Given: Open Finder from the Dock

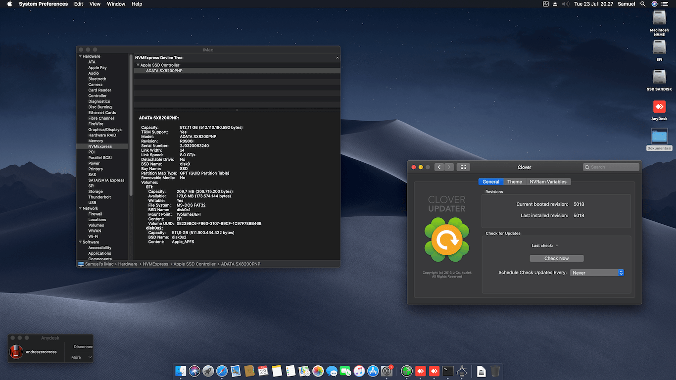Looking at the screenshot, I should click(181, 371).
